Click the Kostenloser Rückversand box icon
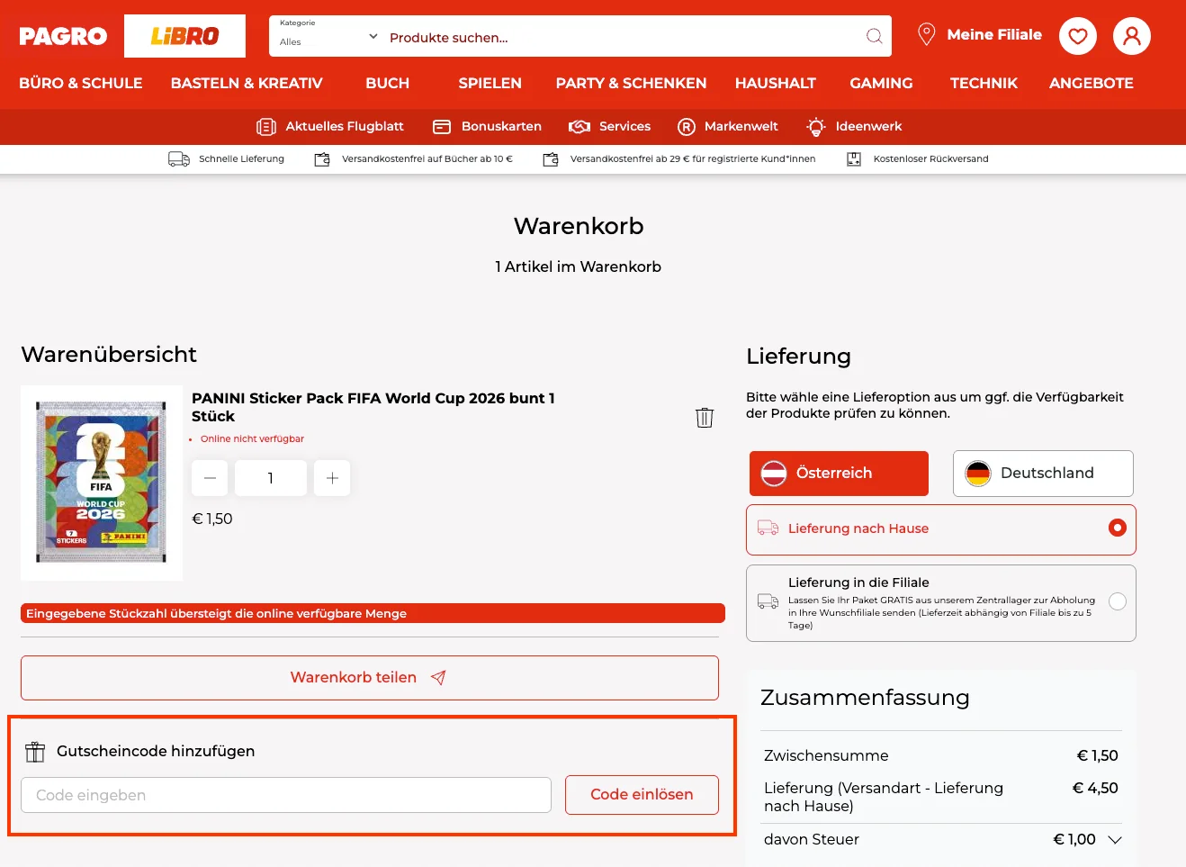 (854, 159)
